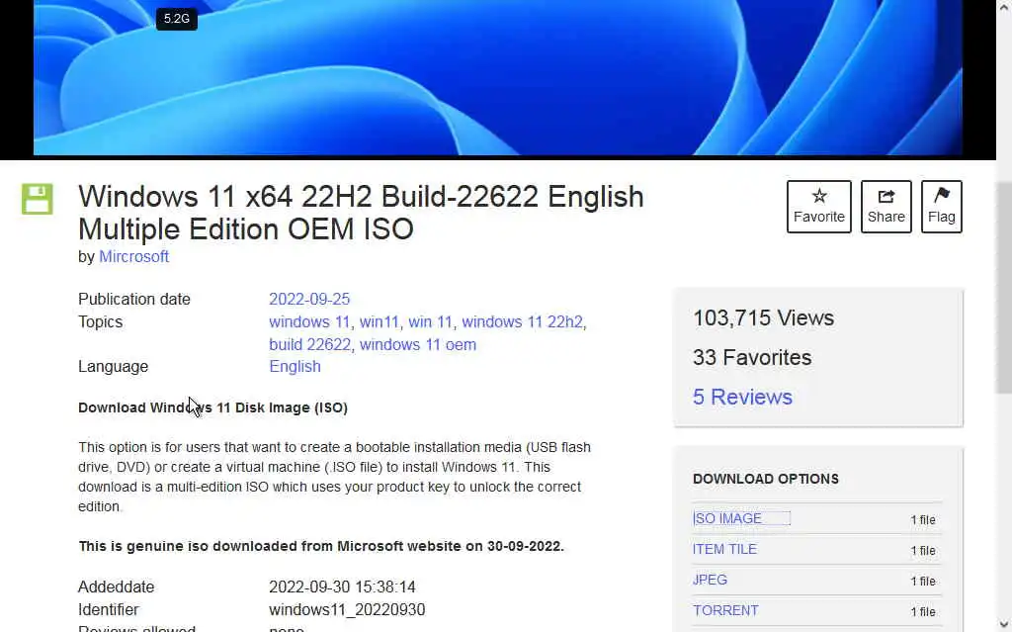Open the Mircrosoft author link
1012x632 pixels.
coord(133,256)
